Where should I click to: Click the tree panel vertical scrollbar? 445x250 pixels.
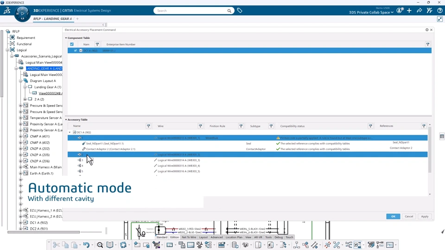pyautogui.click(x=2, y=64)
